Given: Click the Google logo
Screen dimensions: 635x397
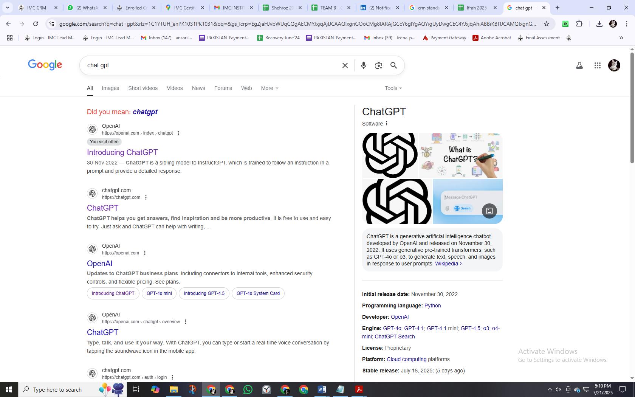Looking at the screenshot, I should [x=45, y=65].
